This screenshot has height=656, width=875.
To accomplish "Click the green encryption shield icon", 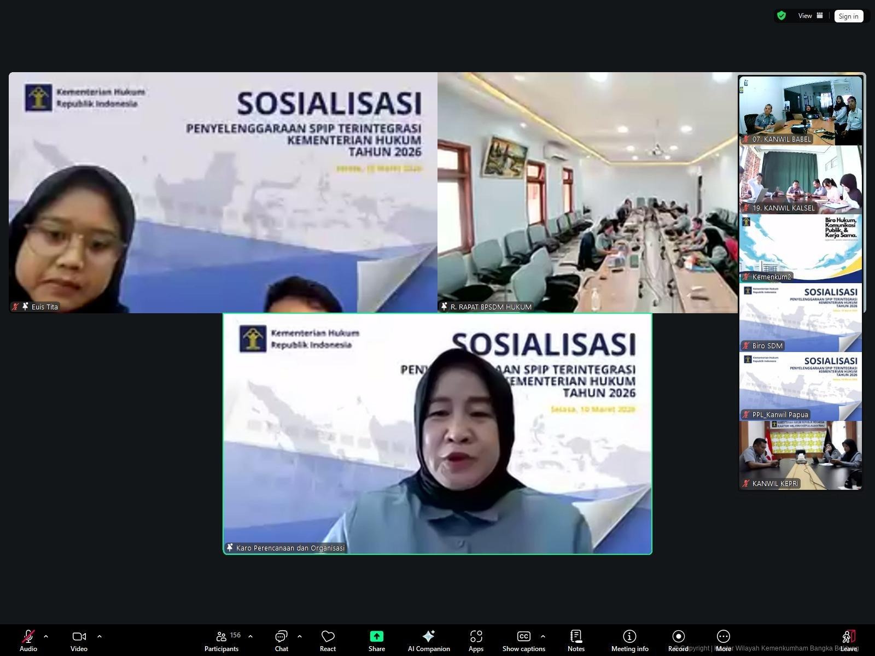I will pyautogui.click(x=781, y=16).
